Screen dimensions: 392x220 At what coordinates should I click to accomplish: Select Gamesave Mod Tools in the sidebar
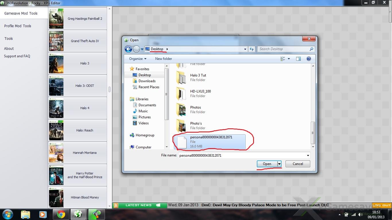[21, 13]
